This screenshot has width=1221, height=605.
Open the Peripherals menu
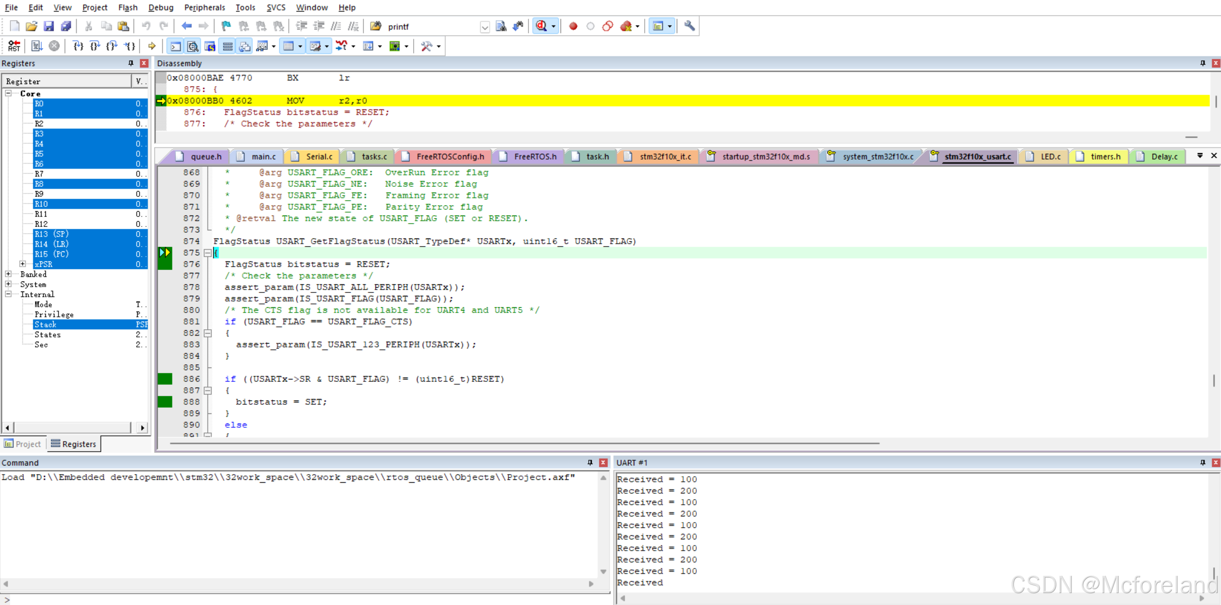(205, 7)
